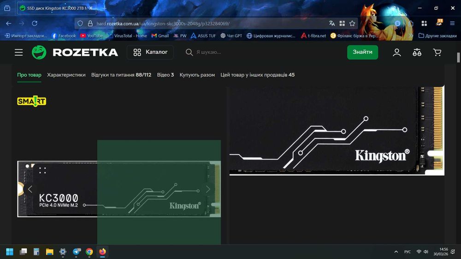Open the Чат GPT bookmark
Screen dimensions: 461x259
tap(231, 36)
